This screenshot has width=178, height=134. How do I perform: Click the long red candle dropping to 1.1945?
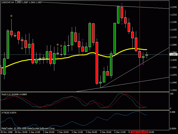[x=97, y=63]
